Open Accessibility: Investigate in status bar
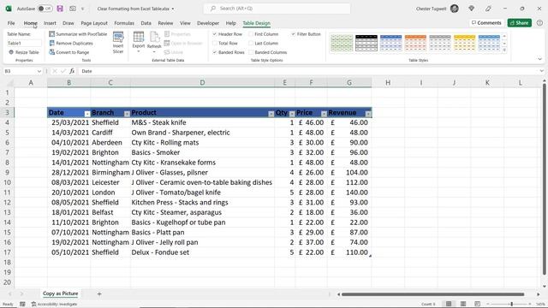Screen dimensions: 548x308 point(54,304)
